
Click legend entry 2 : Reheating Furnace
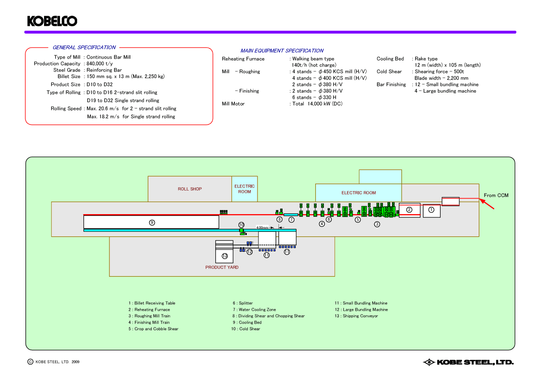click(149, 310)
